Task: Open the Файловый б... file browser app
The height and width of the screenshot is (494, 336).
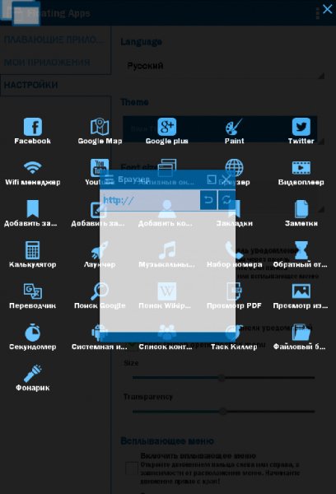Action: [x=301, y=337]
